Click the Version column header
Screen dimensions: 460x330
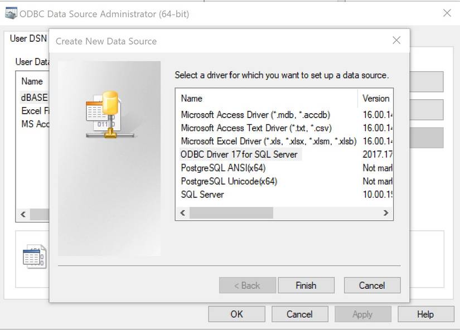pyautogui.click(x=375, y=98)
